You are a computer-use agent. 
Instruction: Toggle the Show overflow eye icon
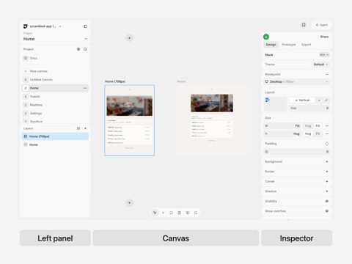[x=327, y=211]
